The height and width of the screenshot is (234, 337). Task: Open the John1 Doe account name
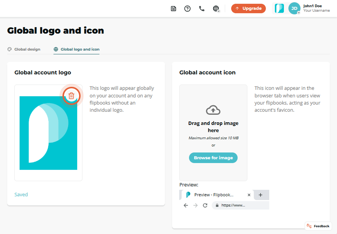click(x=313, y=6)
